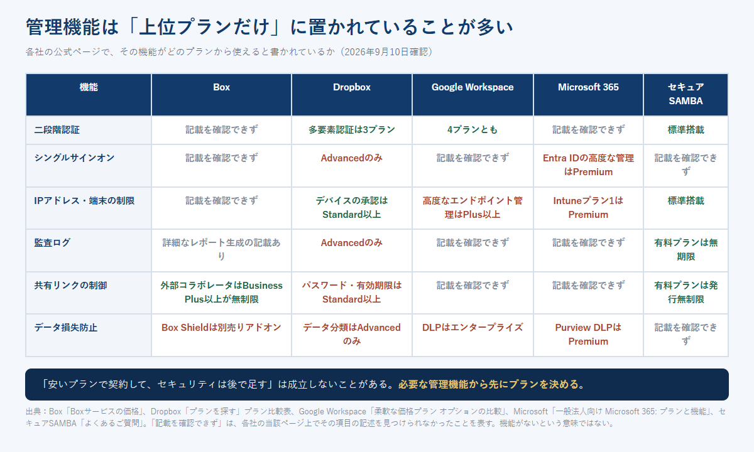Image resolution: width=754 pixels, height=452 pixels.
Task: Select the Microsoft 365 column header
Action: (588, 95)
